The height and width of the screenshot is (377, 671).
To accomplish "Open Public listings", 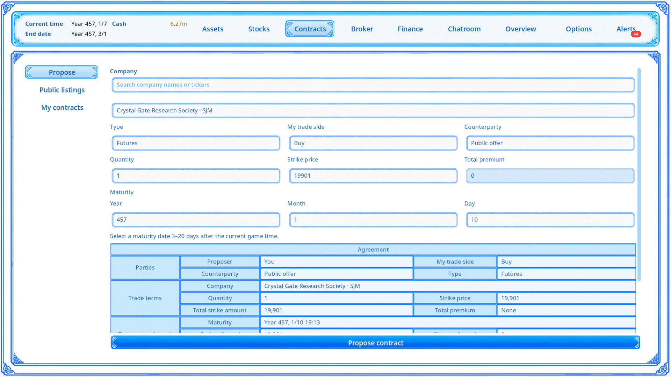I will pyautogui.click(x=62, y=90).
